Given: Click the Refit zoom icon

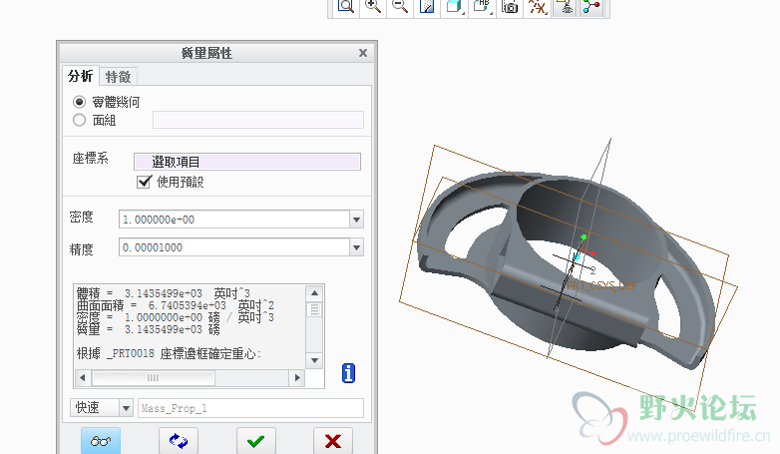Looking at the screenshot, I should tap(346, 7).
